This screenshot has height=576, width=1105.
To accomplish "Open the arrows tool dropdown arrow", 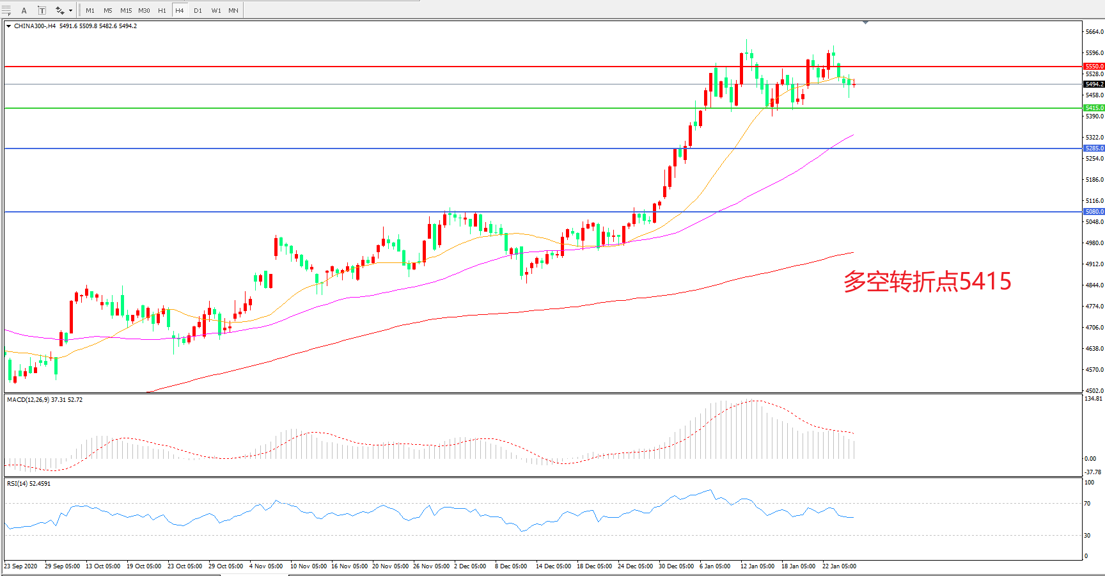I will pyautogui.click(x=70, y=10).
